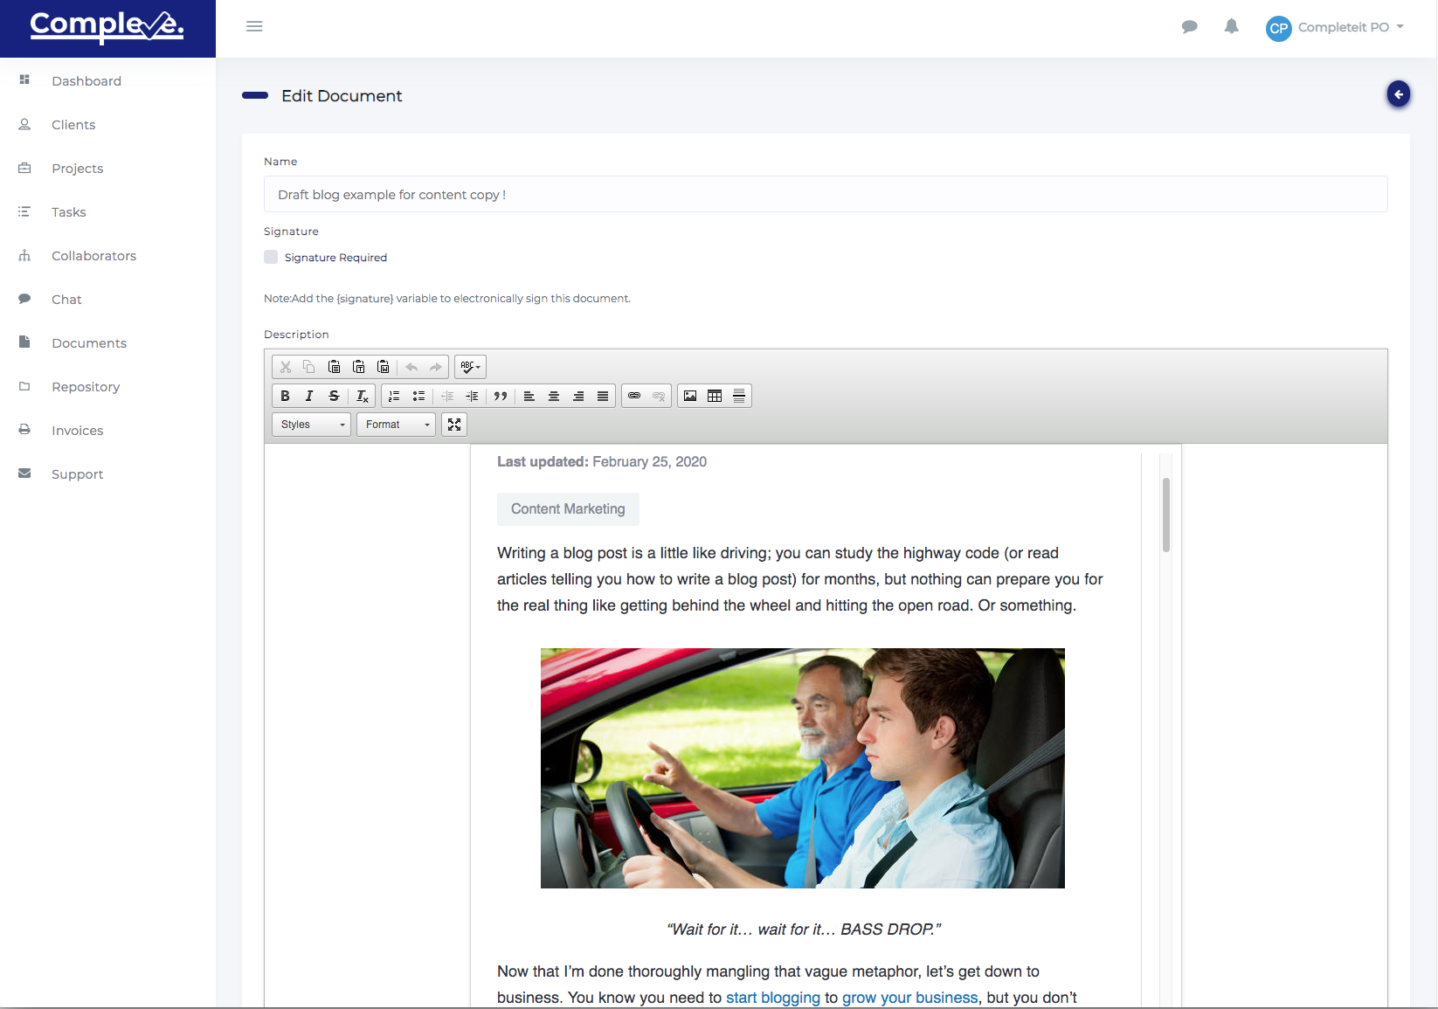Click the document Name input field
Viewport: 1438px width, 1009px height.
pos(826,194)
